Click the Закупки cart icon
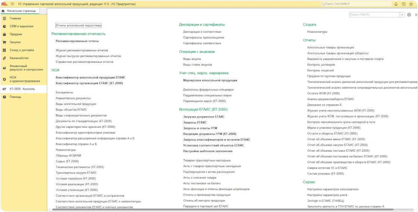Image resolution: width=418 pixels, height=212 pixels. [4, 42]
